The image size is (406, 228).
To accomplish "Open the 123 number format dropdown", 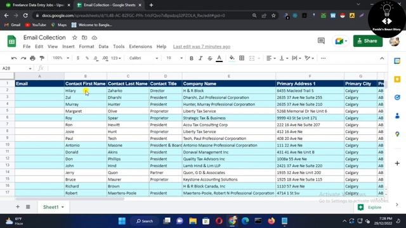I will click(115, 58).
